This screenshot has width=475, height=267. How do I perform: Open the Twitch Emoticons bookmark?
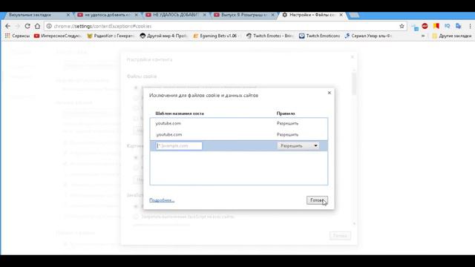320,36
